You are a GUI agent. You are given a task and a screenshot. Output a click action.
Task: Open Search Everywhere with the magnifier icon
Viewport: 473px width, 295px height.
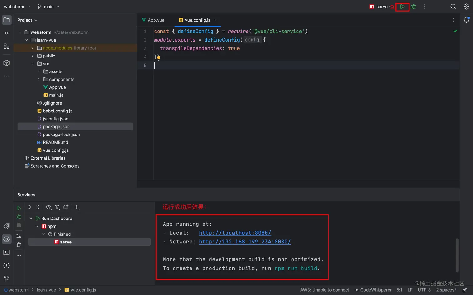click(453, 7)
